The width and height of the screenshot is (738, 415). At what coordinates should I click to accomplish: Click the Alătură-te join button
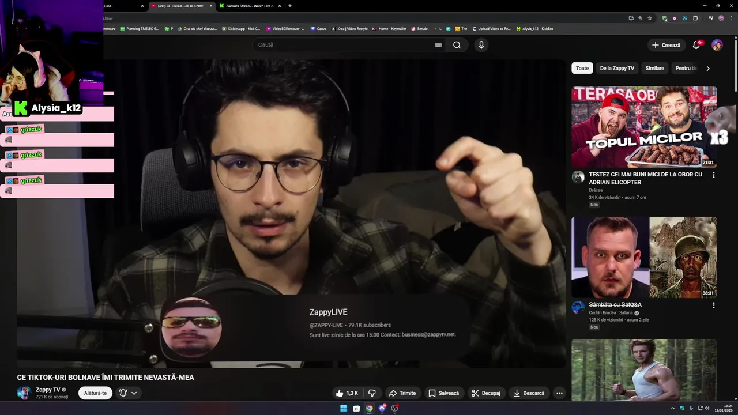(x=95, y=393)
